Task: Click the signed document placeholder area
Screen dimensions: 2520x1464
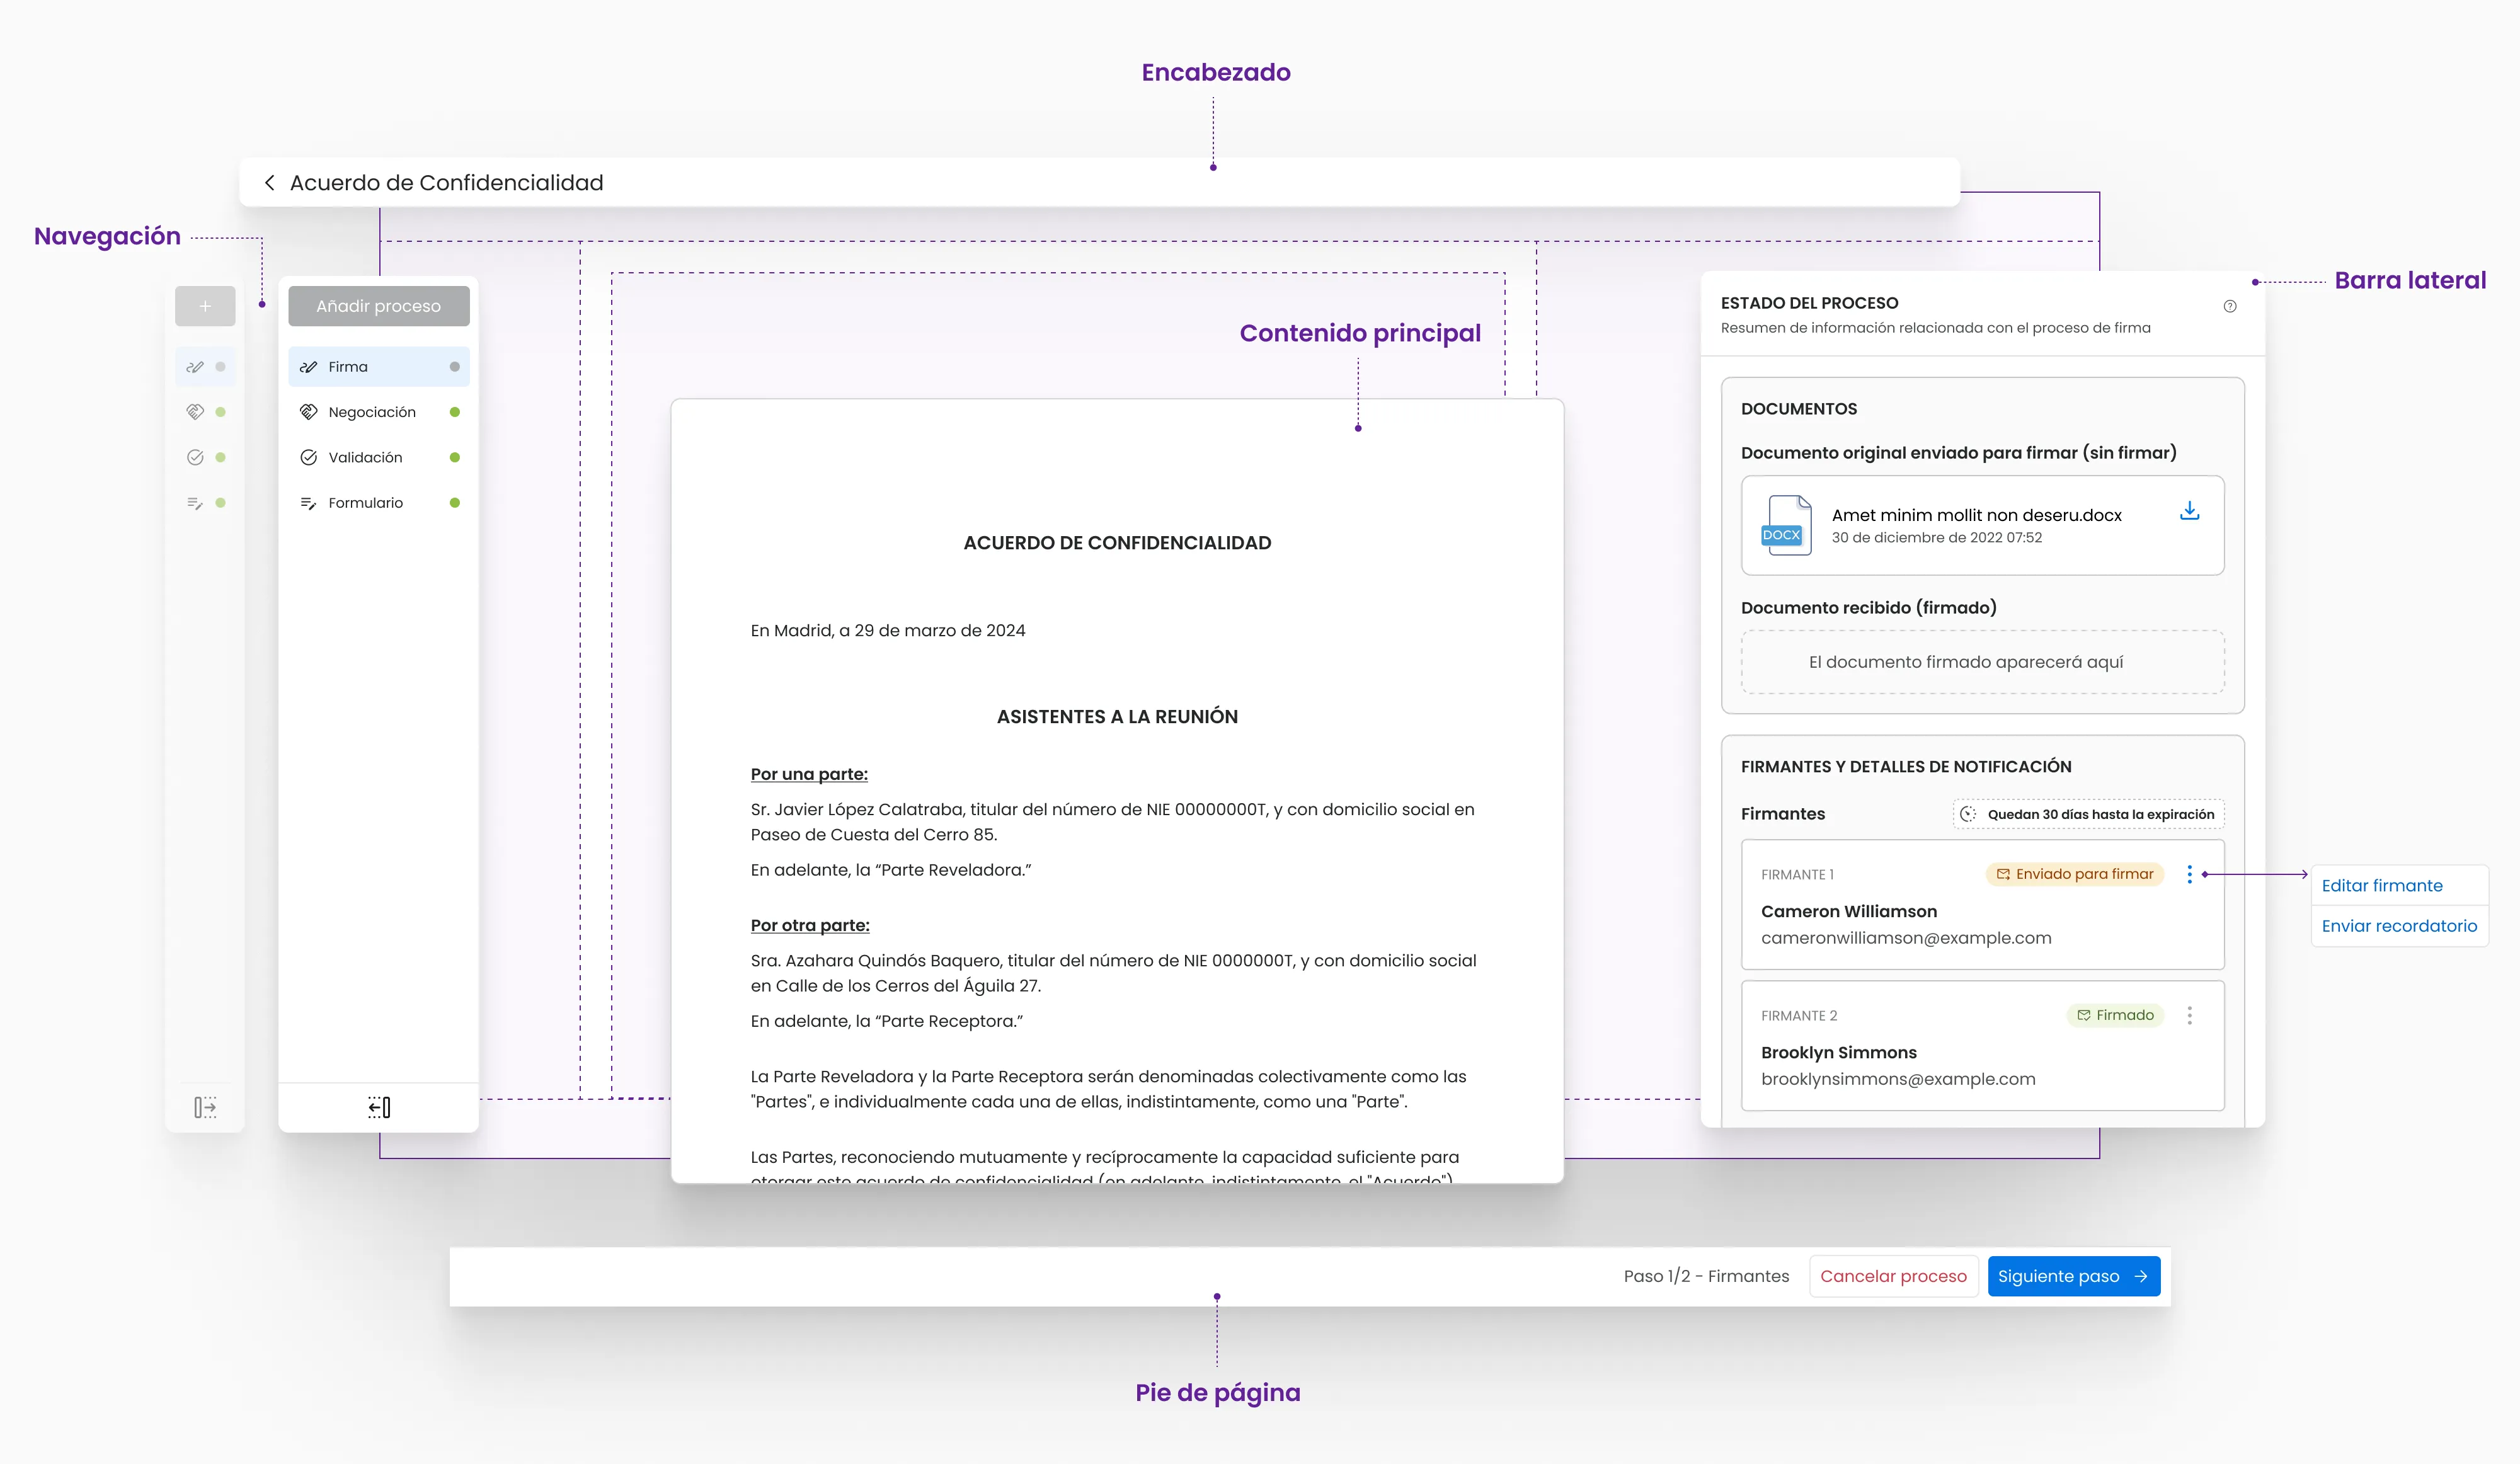Action: pos(1983,662)
